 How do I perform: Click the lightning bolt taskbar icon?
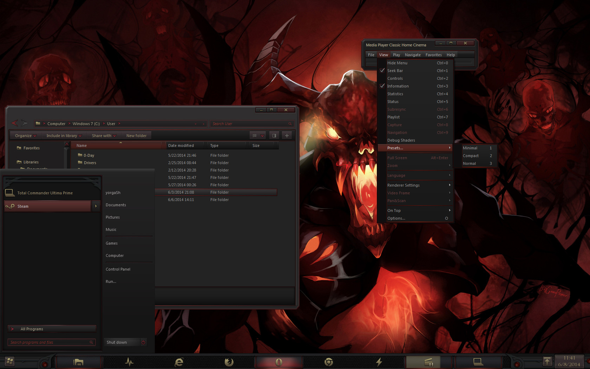coord(379,362)
